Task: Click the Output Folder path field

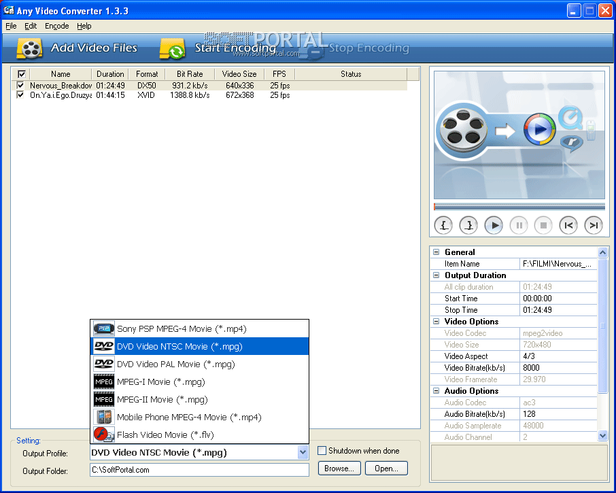Action: click(200, 470)
